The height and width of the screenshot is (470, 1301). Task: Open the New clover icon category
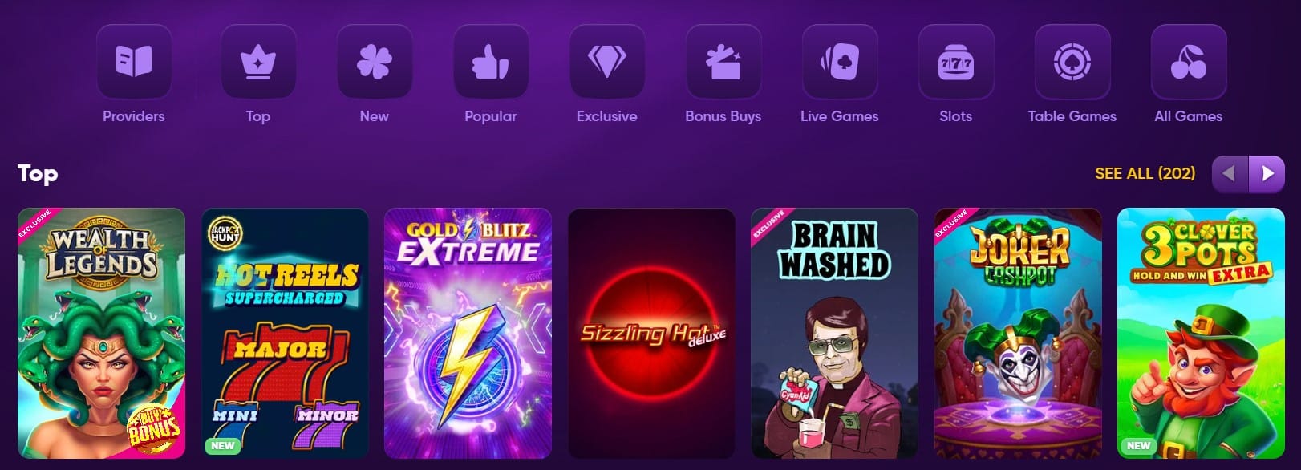pos(375,62)
